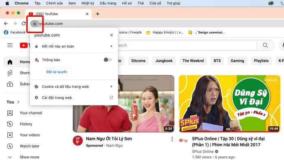This screenshot has height=160, width=284.
Task: Open Cookie và dữ liệu trang web submenu
Action: [74, 86]
